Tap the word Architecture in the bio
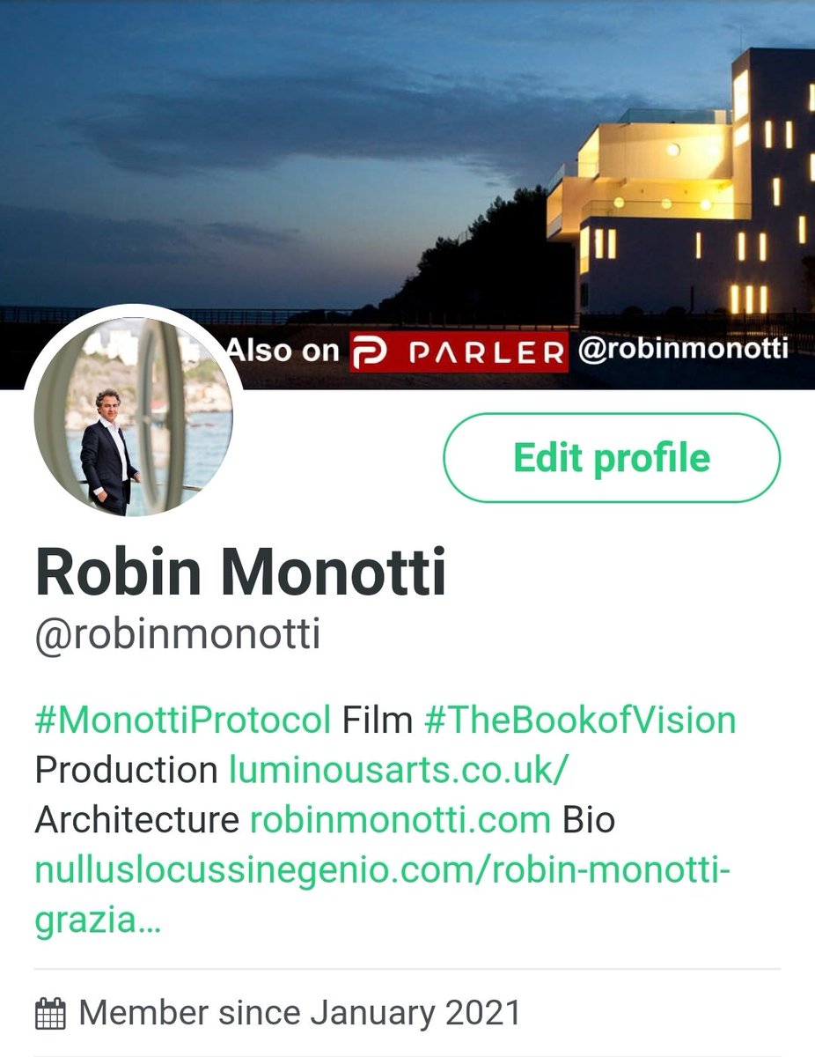815x1057 pixels. tap(137, 820)
